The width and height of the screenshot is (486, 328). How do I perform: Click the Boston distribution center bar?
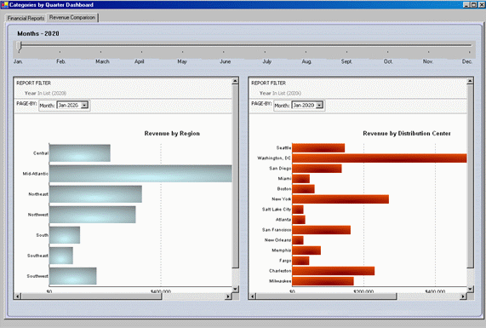(304, 189)
